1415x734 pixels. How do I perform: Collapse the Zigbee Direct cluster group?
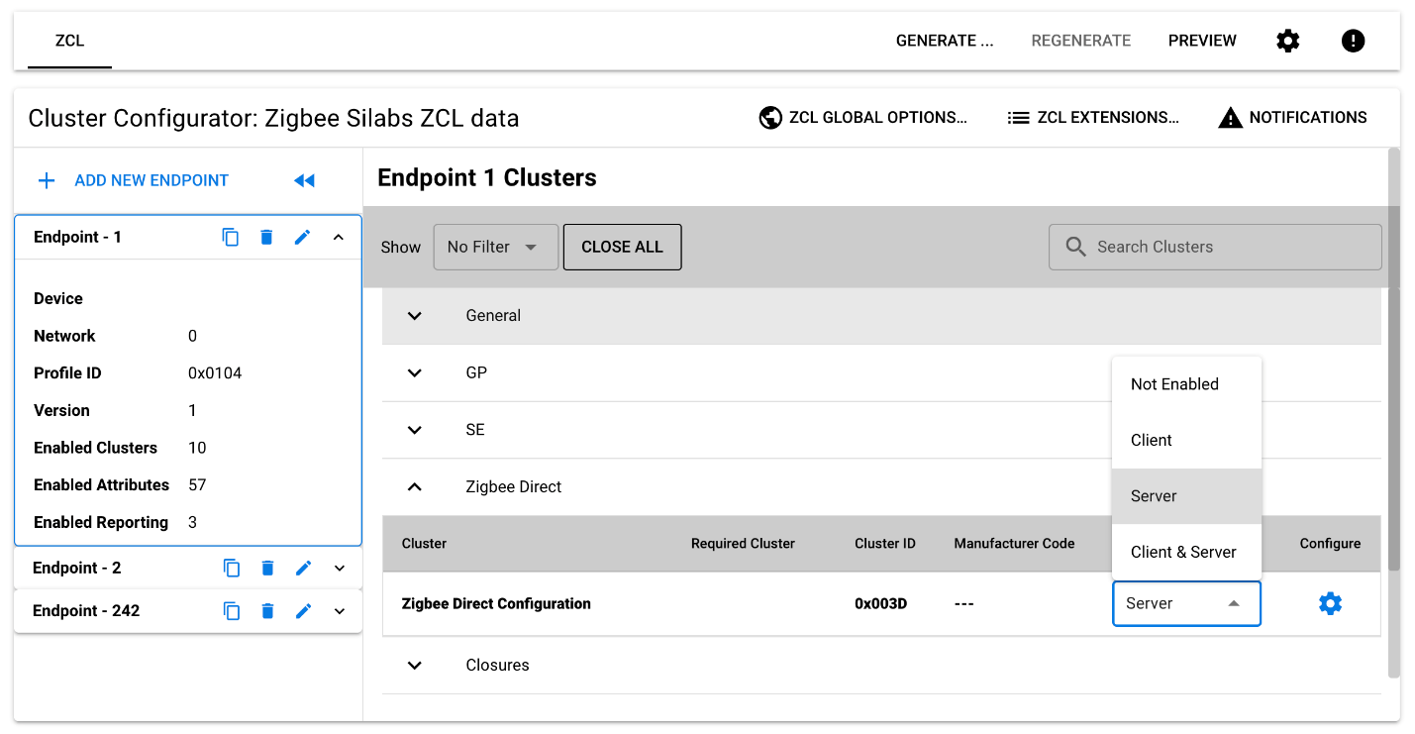coord(415,486)
